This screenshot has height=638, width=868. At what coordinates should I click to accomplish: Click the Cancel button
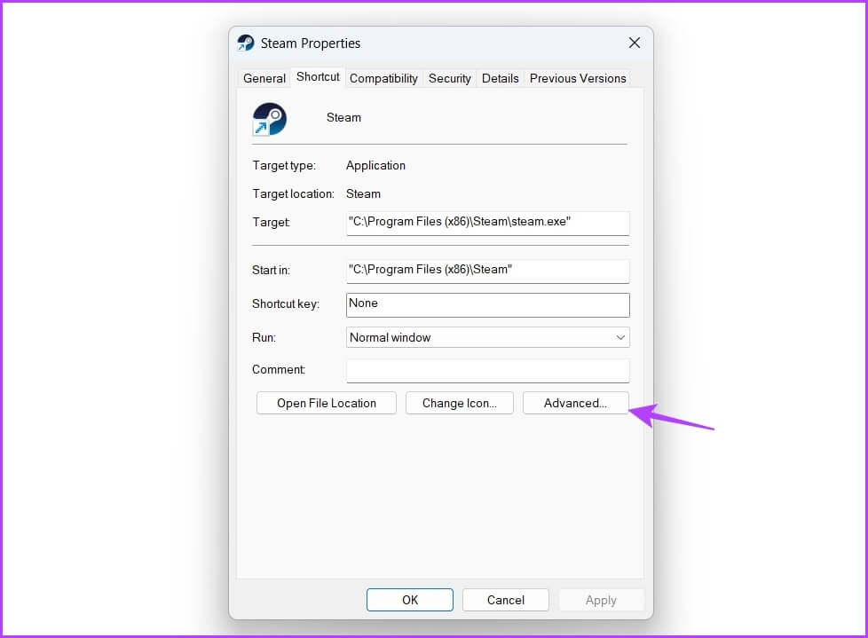505,600
